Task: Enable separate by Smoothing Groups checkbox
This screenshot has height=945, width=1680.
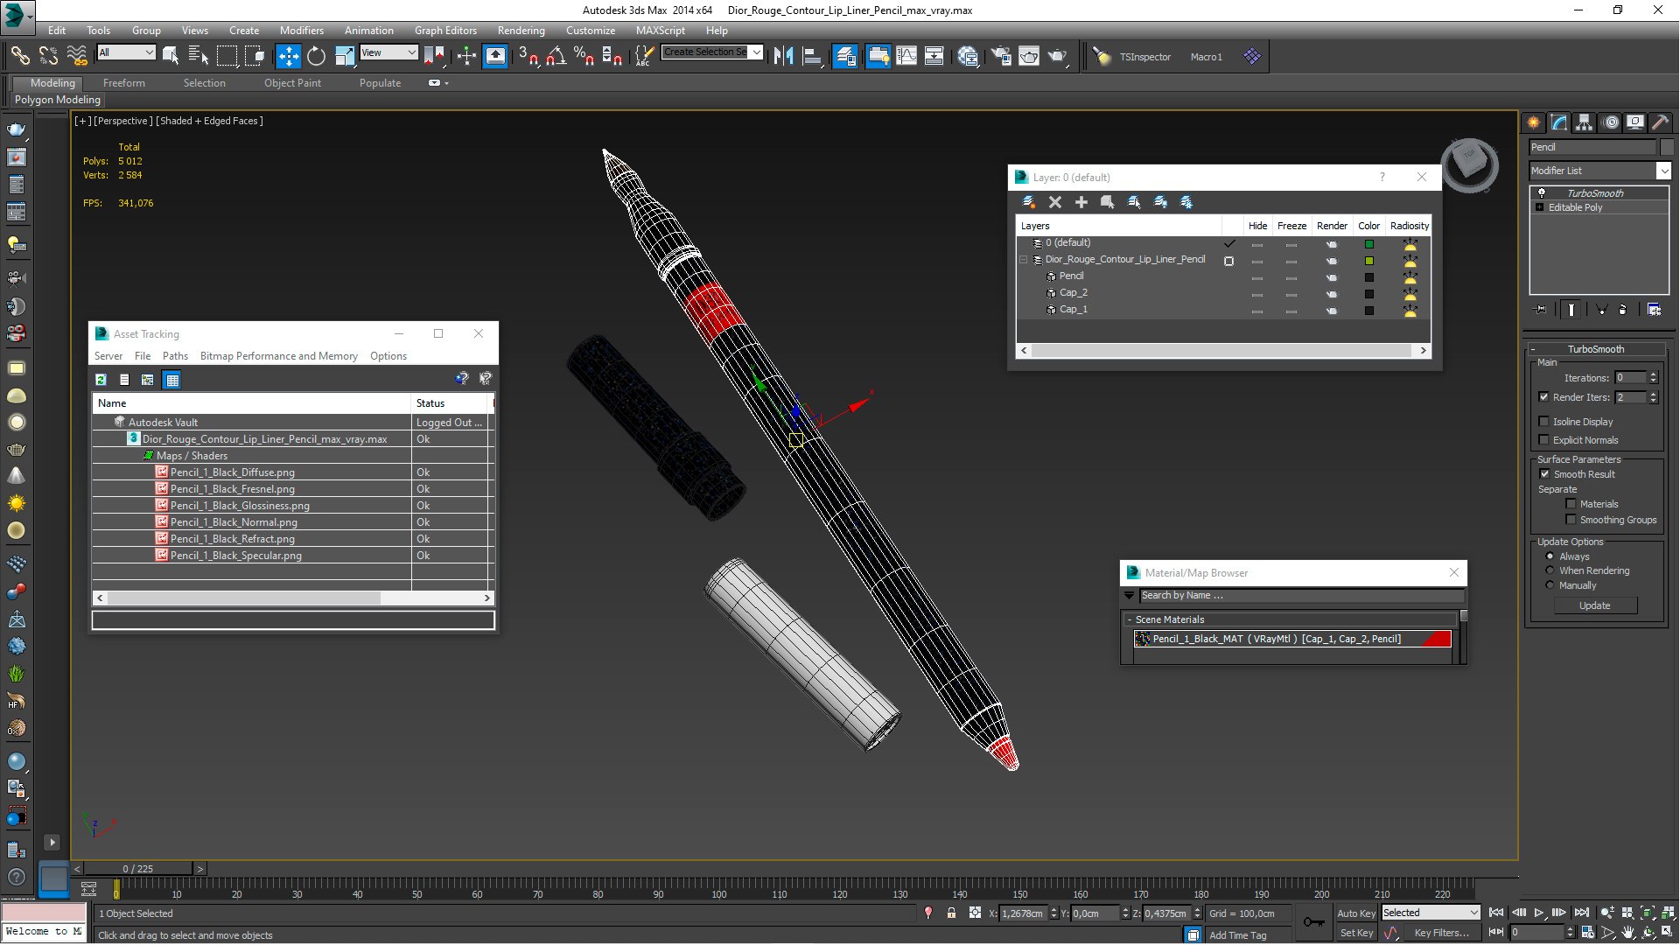Action: click(x=1571, y=520)
